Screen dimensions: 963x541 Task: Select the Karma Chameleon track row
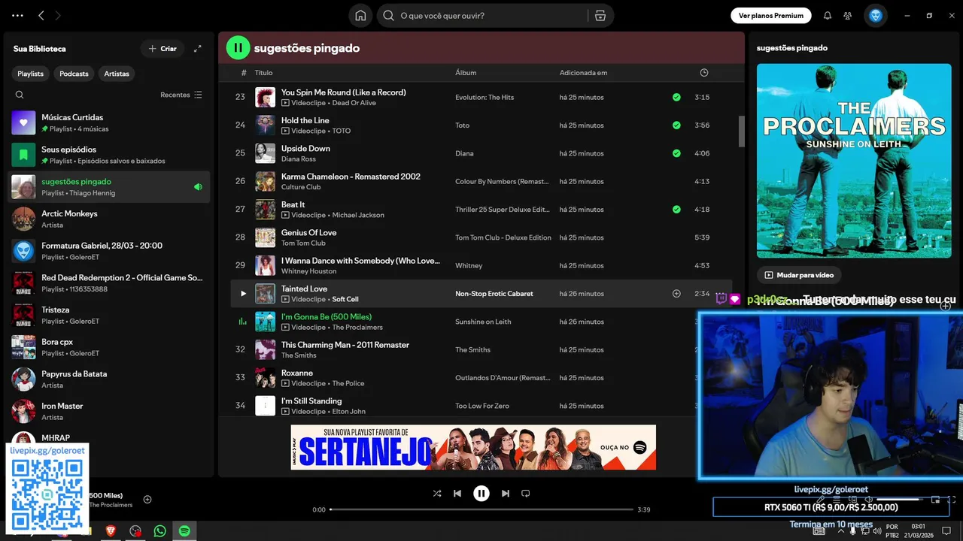[481, 181]
